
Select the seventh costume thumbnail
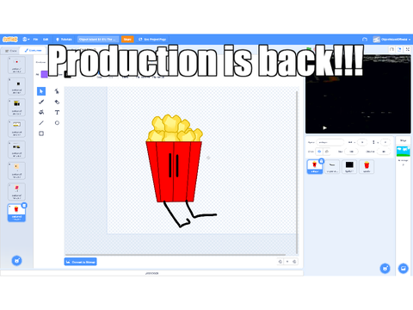16,191
